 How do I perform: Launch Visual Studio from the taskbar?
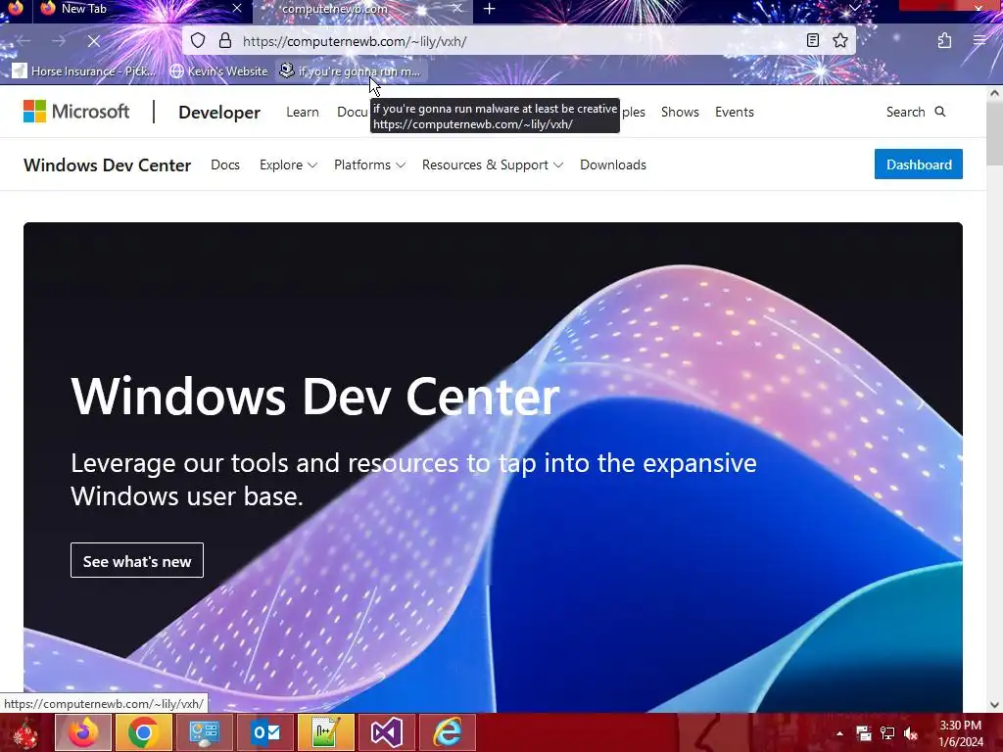[x=386, y=732]
